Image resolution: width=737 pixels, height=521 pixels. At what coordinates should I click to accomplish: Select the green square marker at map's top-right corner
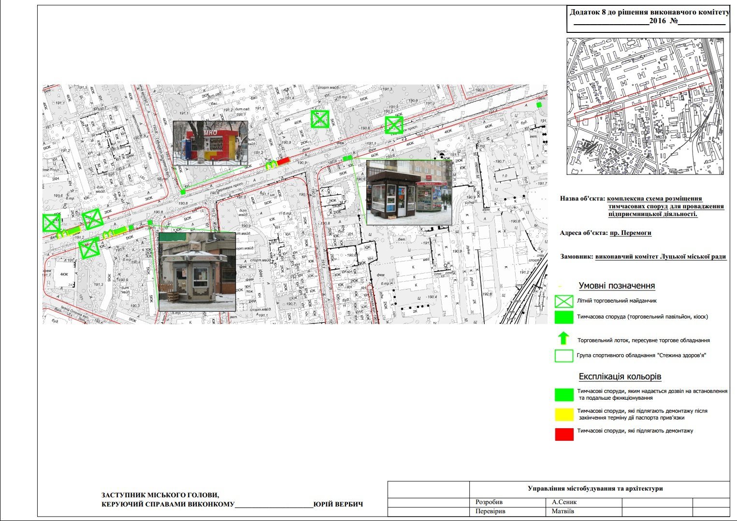click(539, 105)
